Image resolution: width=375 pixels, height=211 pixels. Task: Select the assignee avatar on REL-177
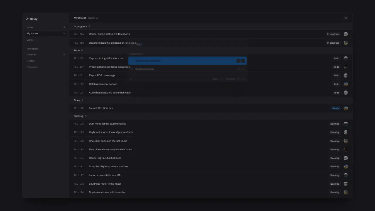point(346,175)
